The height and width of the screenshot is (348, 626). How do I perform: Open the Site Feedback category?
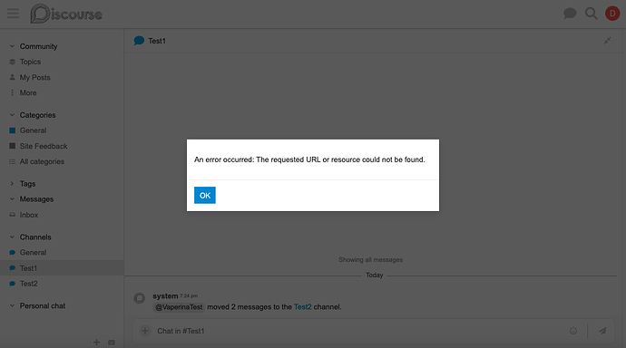click(44, 146)
